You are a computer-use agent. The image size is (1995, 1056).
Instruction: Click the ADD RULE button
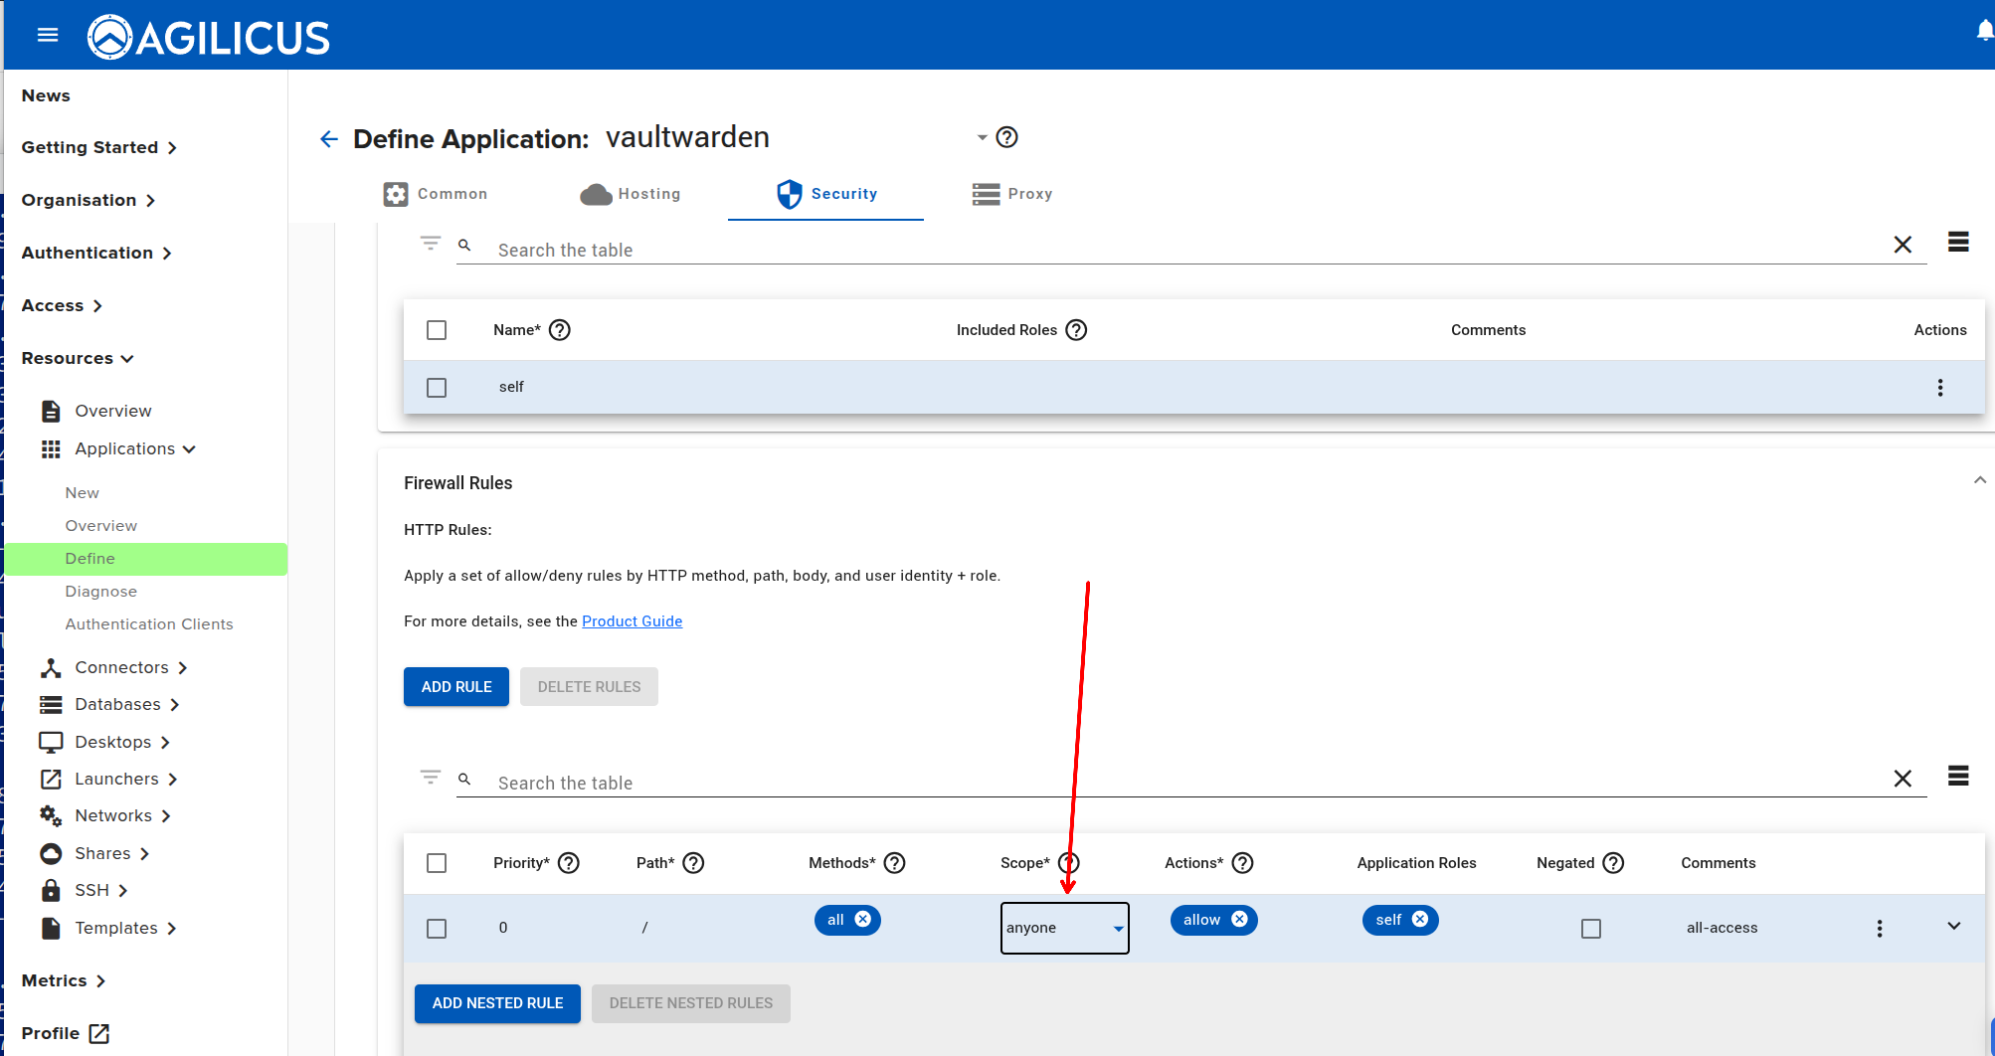coord(456,687)
